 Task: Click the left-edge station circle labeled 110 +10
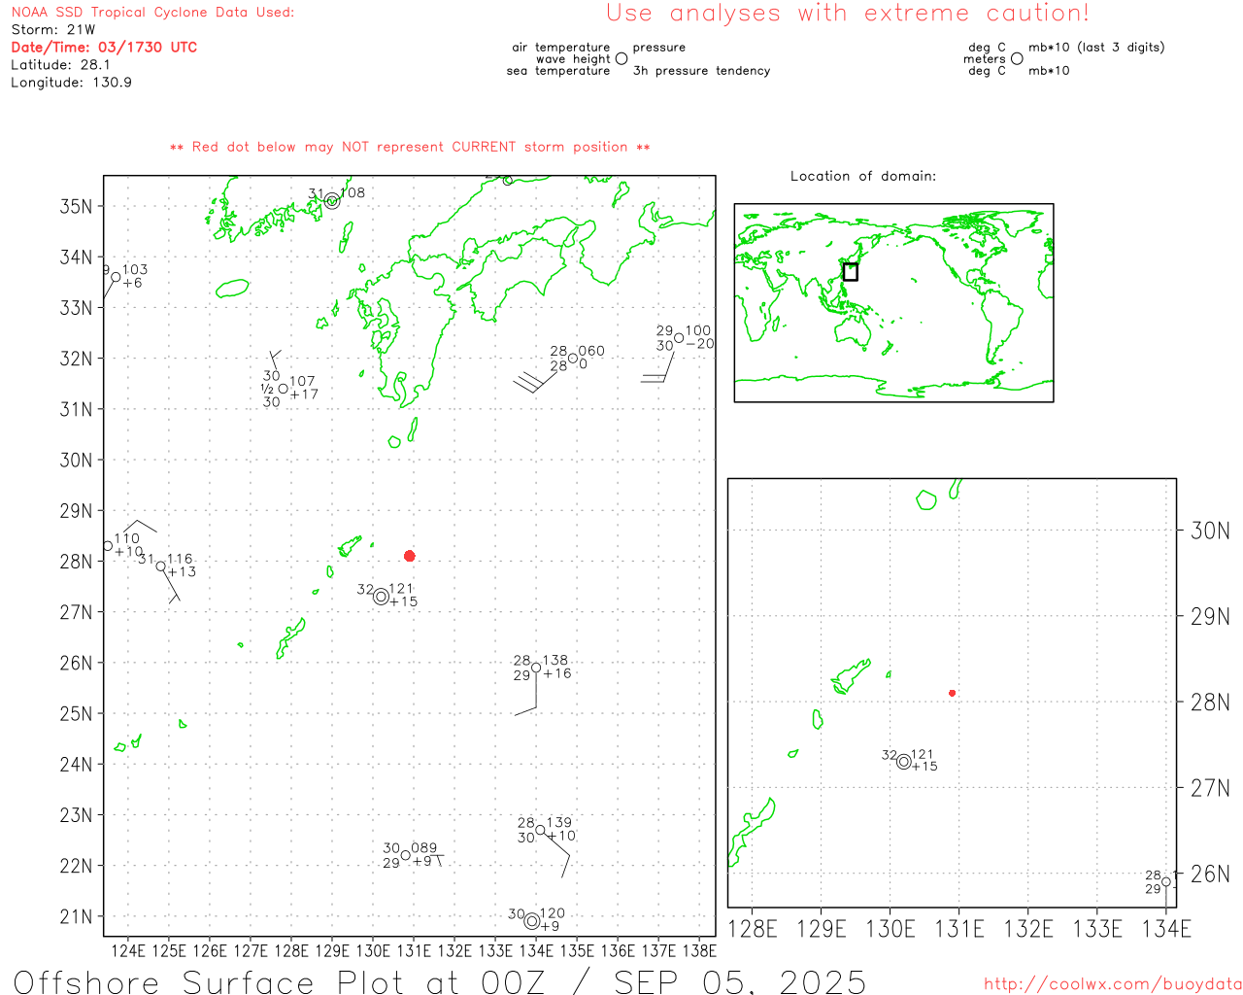108,546
